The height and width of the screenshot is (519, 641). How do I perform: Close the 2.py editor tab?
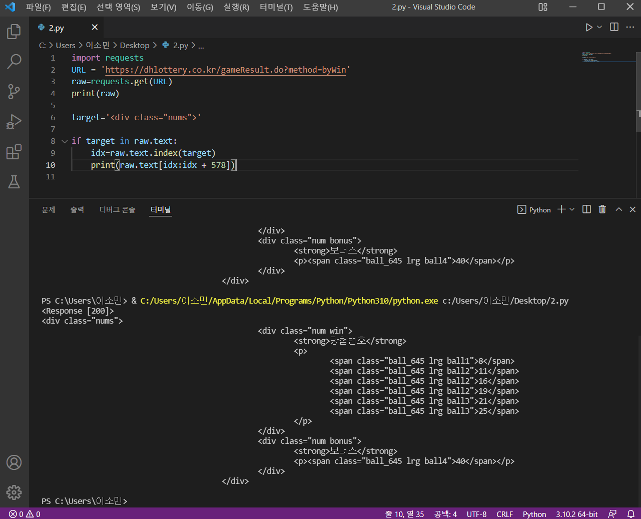point(95,28)
